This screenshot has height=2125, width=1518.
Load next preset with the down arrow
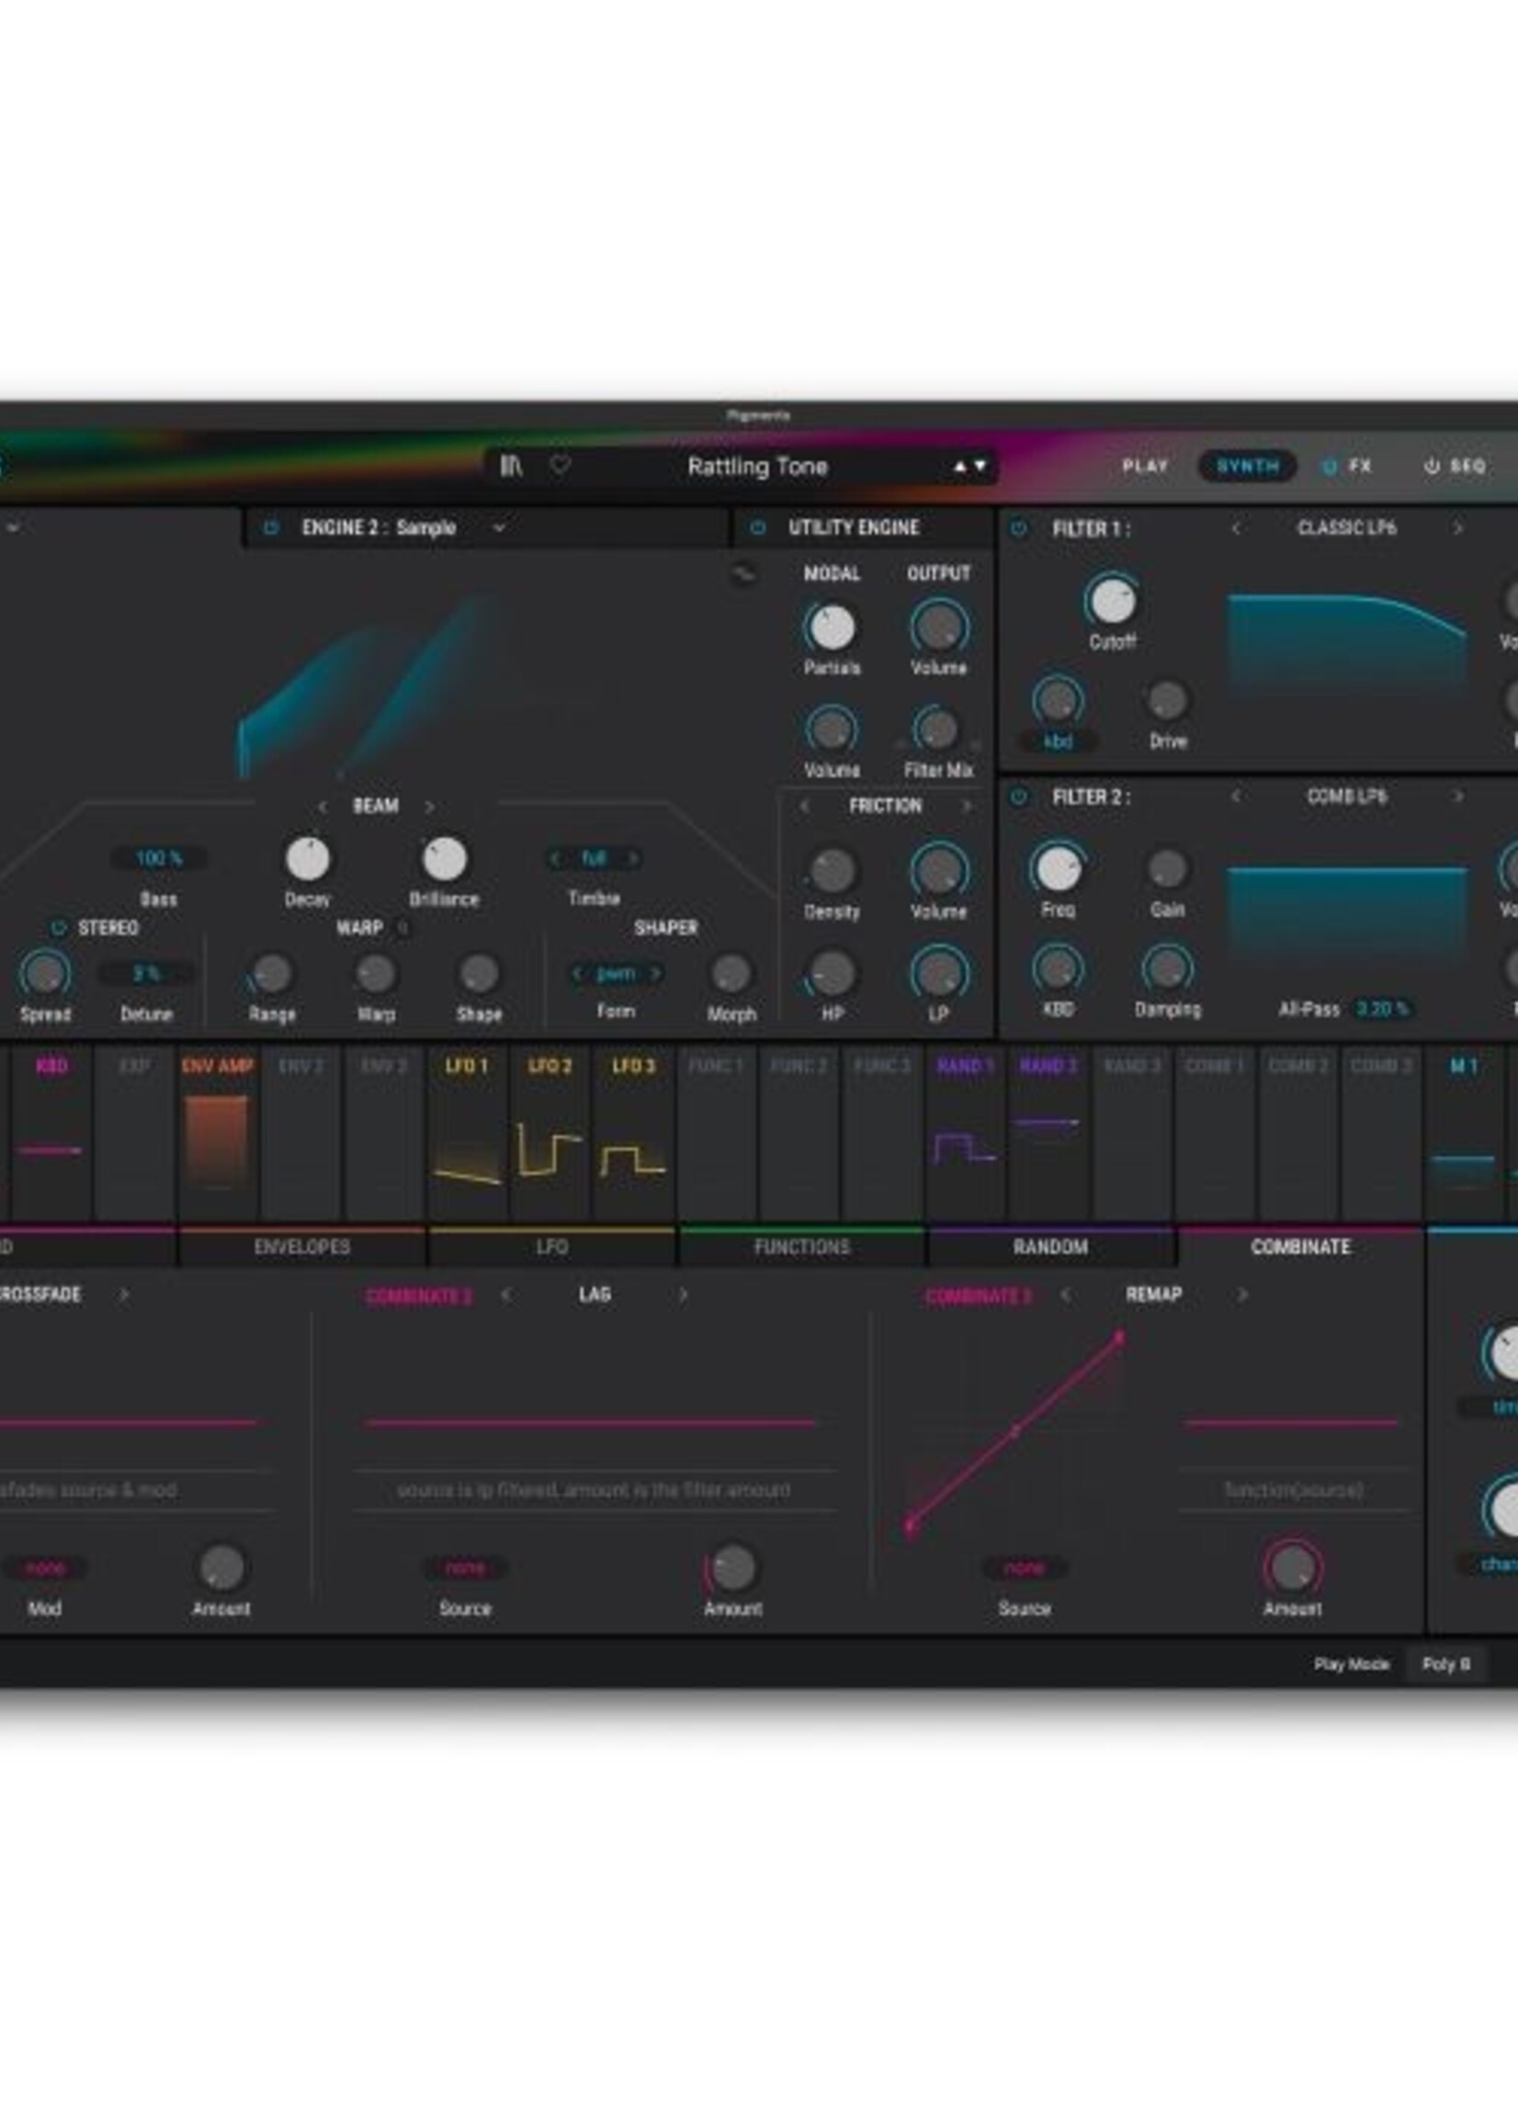pyautogui.click(x=980, y=466)
